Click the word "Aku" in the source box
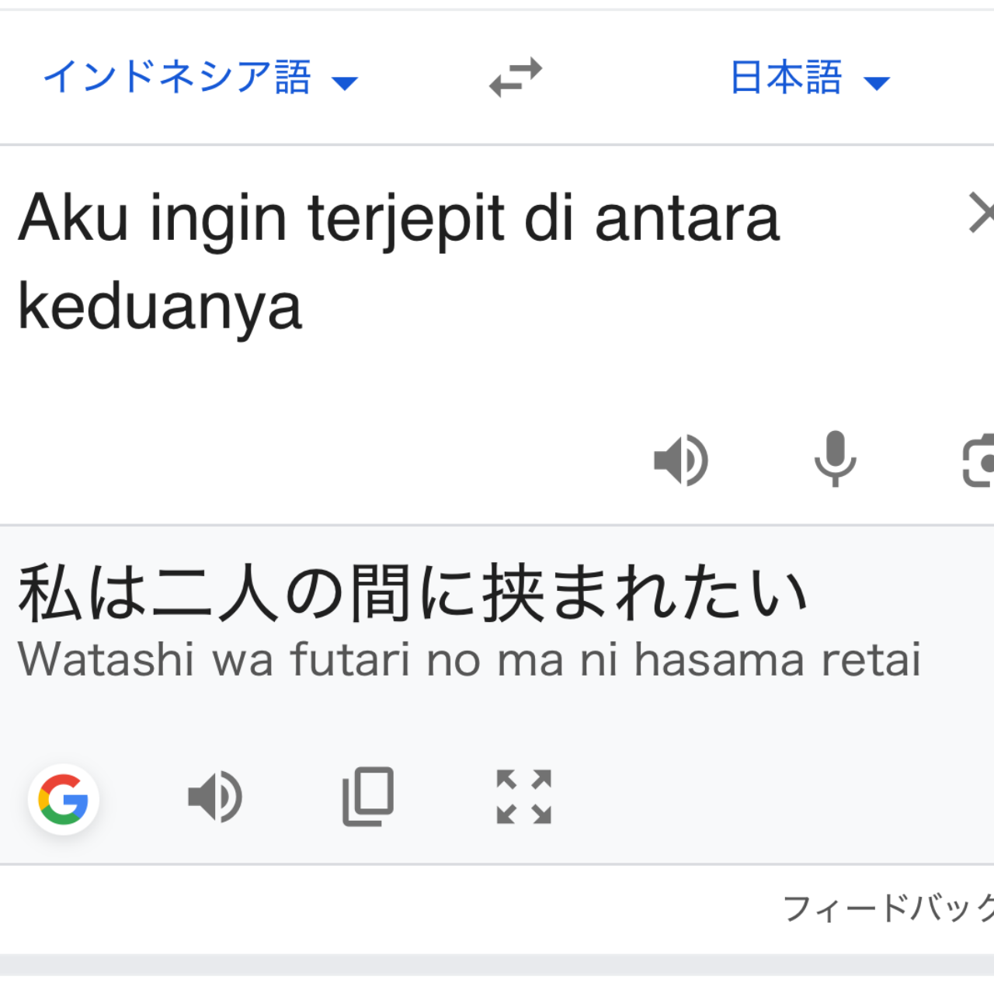The image size is (994, 994). tap(73, 219)
